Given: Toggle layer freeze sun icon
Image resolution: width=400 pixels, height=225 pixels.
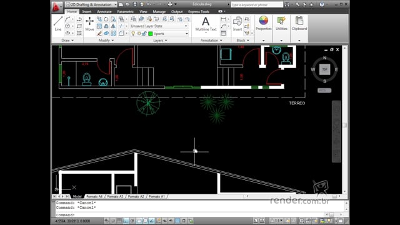Looking at the screenshot, I should (139, 33).
